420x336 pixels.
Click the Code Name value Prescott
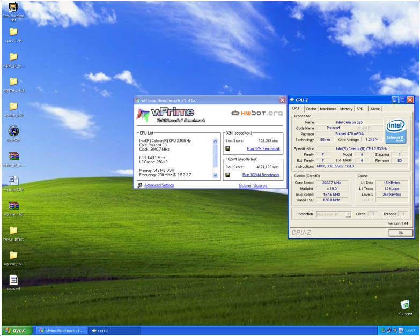click(333, 128)
